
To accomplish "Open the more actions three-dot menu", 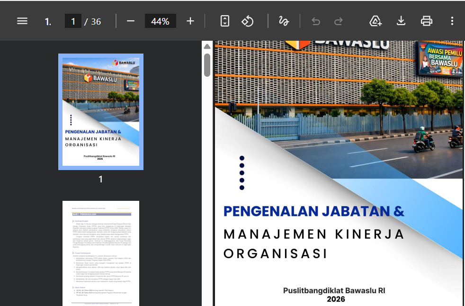I will click(452, 21).
